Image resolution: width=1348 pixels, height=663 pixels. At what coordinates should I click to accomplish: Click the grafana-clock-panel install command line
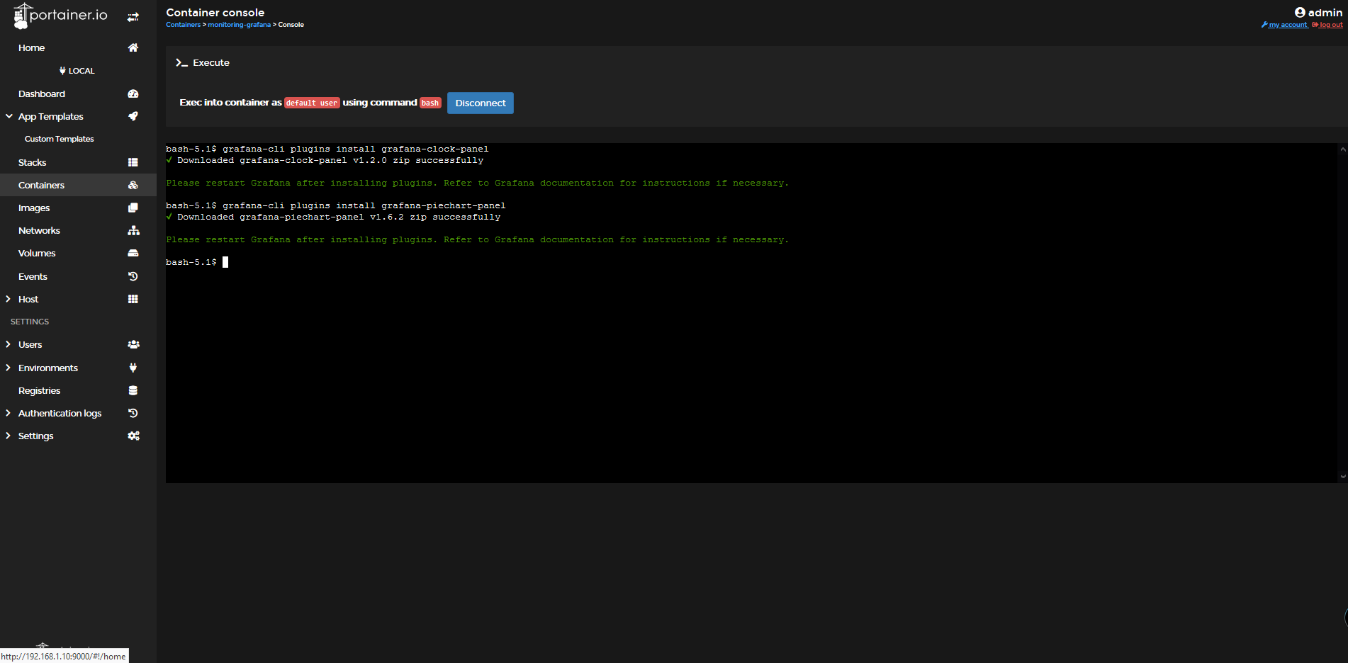click(327, 149)
